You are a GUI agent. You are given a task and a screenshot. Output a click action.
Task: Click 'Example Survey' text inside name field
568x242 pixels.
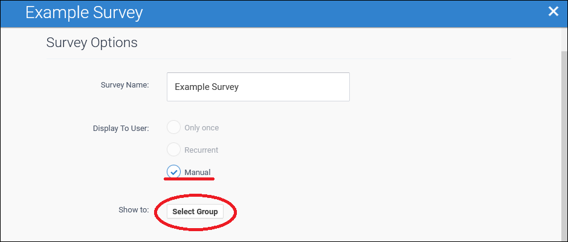[207, 87]
